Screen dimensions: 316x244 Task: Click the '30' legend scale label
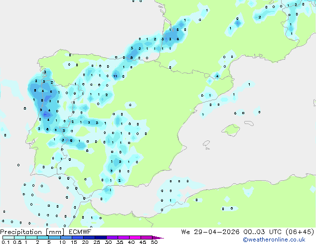coord(108,242)
